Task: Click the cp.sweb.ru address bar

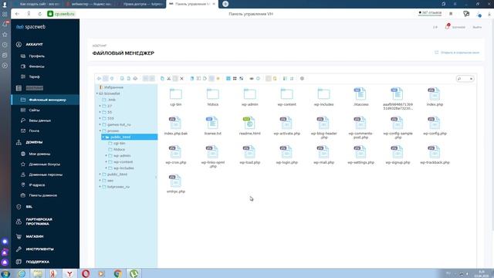Action: [x=65, y=14]
